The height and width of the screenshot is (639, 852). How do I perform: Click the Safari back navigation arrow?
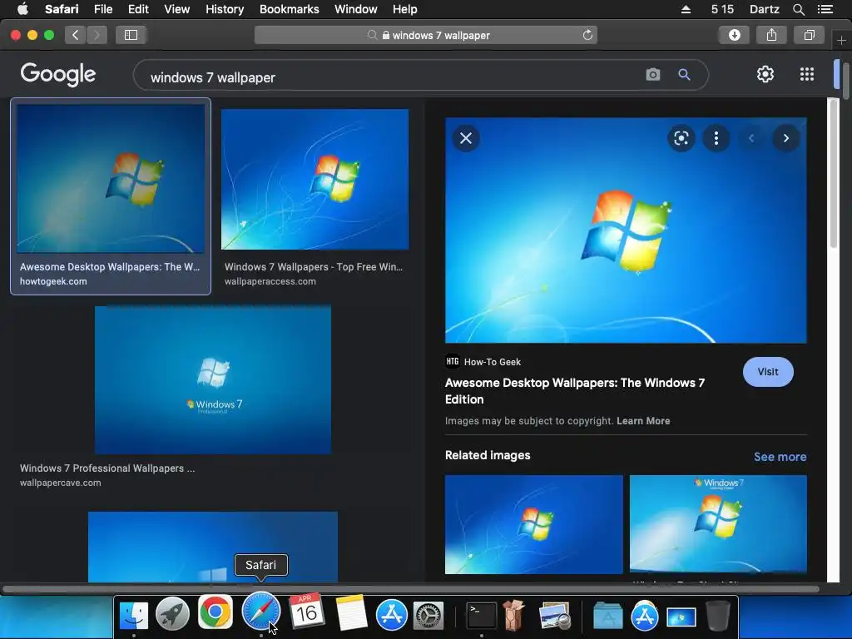76,35
